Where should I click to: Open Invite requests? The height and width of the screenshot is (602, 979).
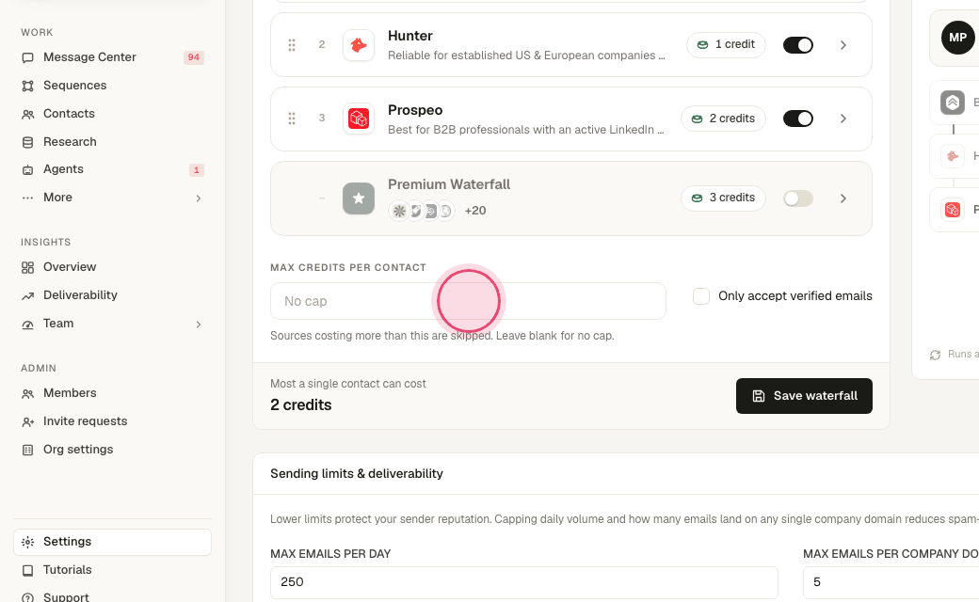[x=112, y=421]
